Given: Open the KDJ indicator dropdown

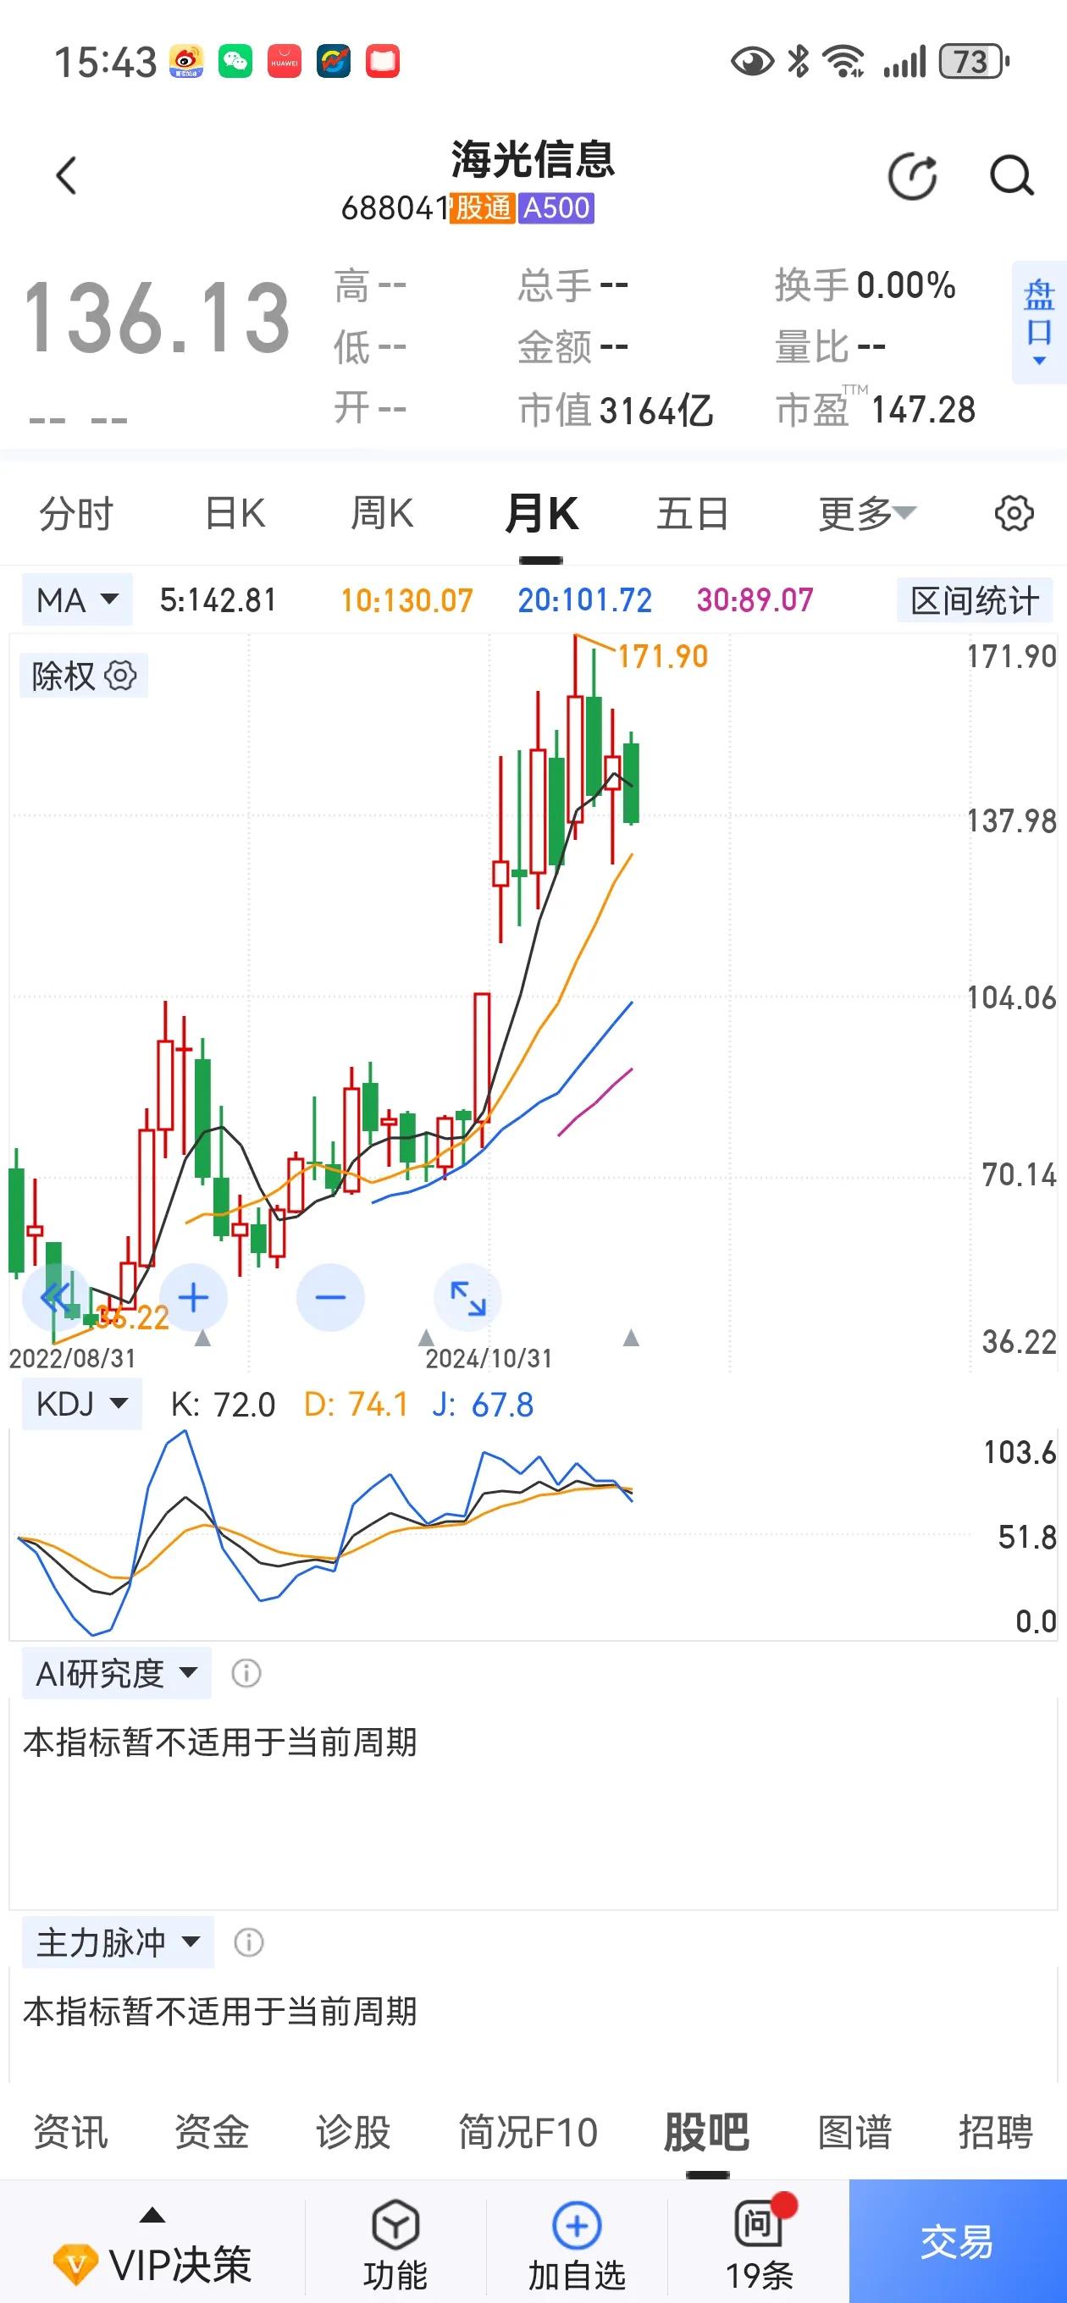Looking at the screenshot, I should pyautogui.click(x=81, y=1405).
